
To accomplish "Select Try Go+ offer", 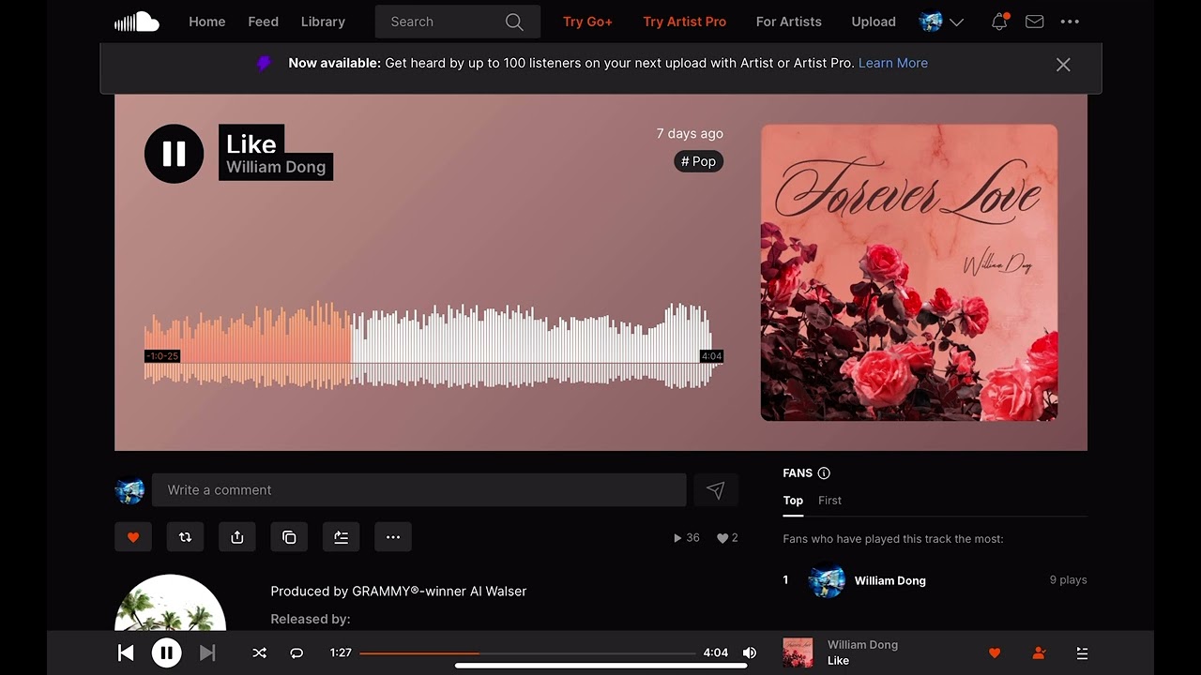I will (x=587, y=22).
